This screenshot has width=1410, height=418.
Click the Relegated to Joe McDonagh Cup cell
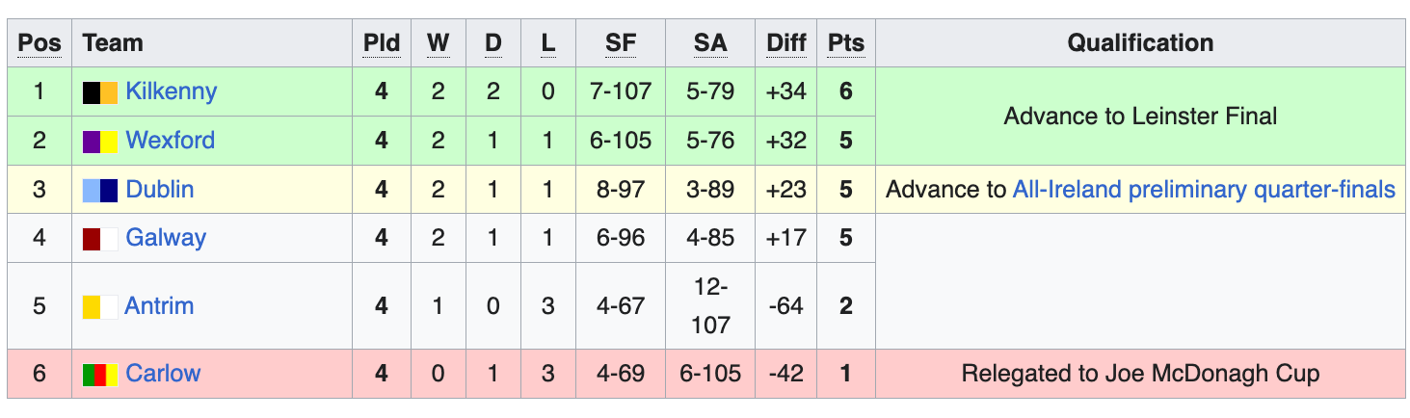click(1139, 374)
